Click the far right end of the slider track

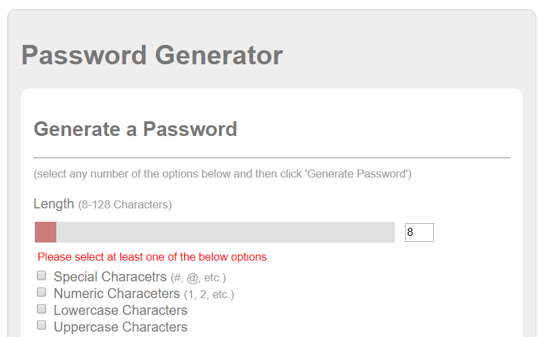(x=392, y=232)
